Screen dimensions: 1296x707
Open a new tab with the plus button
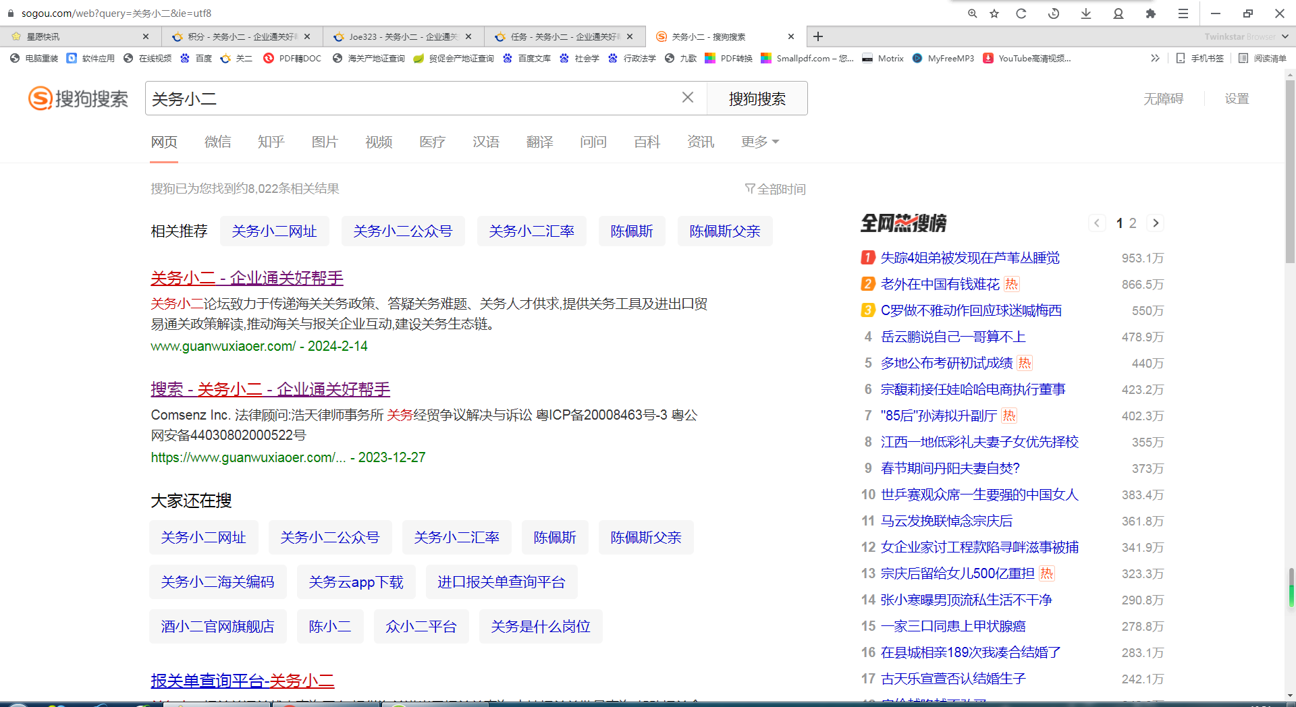(818, 36)
